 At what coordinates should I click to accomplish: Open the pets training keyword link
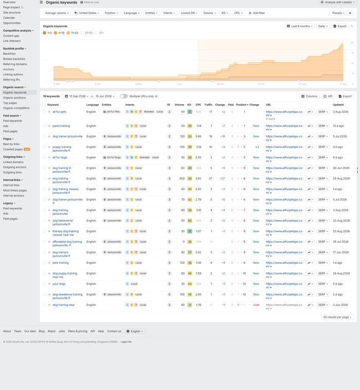click(61, 263)
